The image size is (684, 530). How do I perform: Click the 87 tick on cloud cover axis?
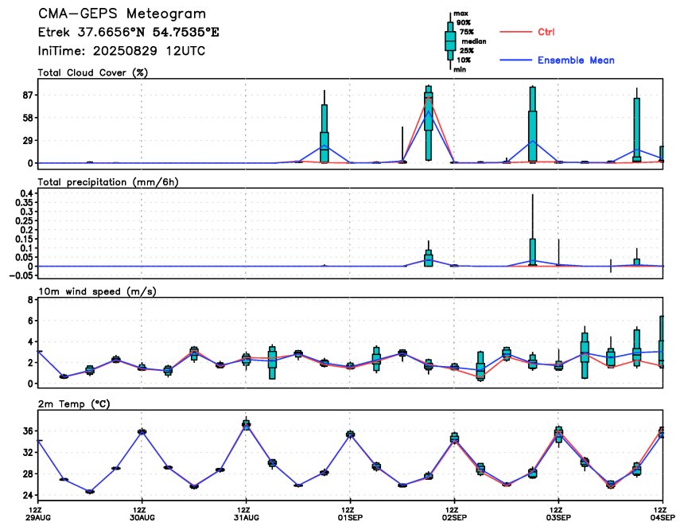click(x=28, y=95)
